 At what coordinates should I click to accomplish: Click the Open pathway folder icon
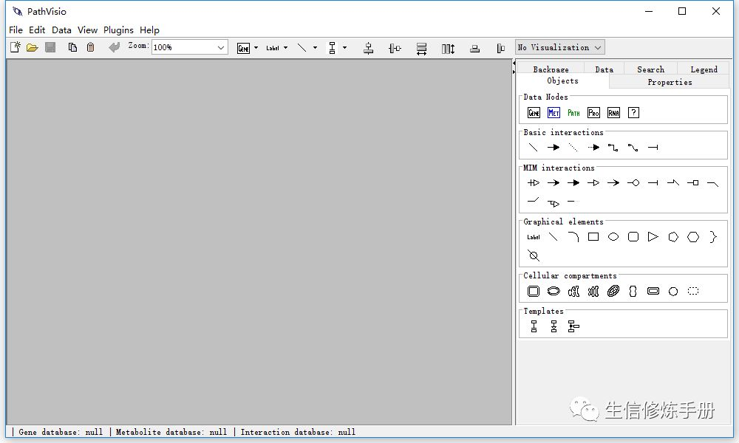(x=32, y=47)
